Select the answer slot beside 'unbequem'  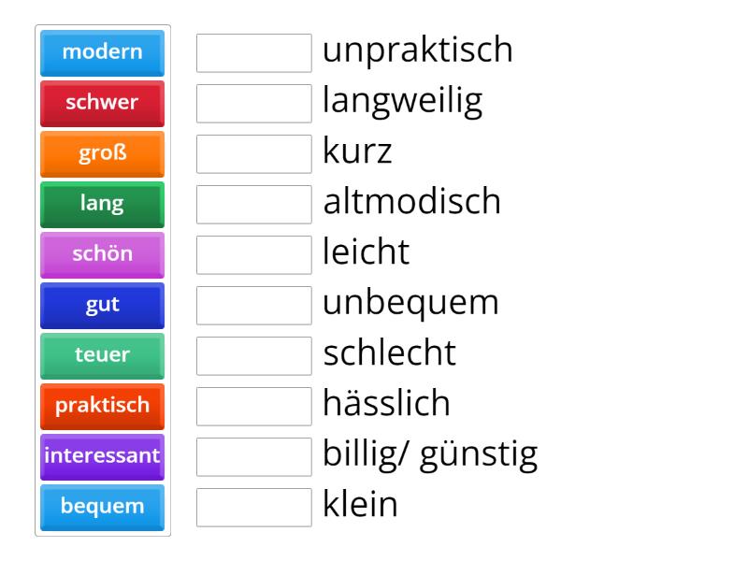[254, 306]
